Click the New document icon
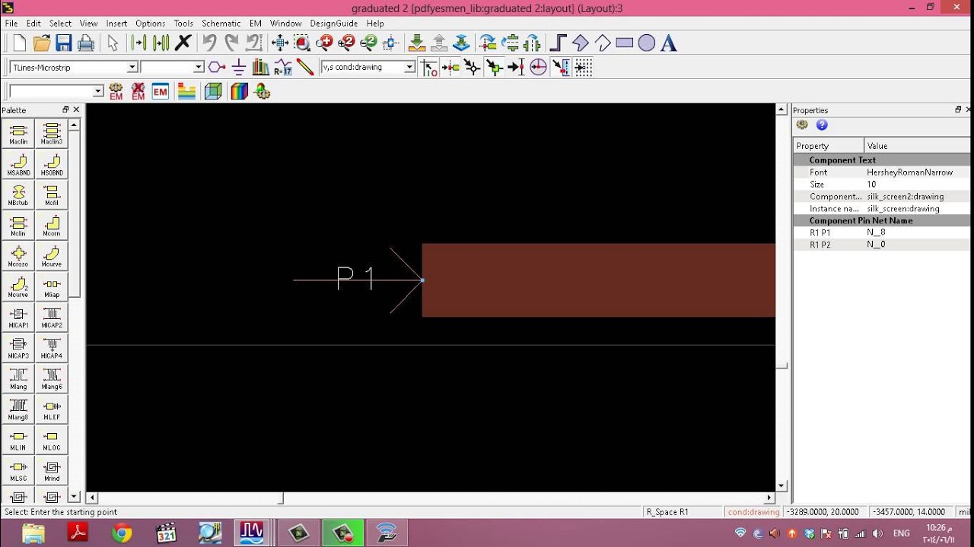Viewport: 974px width, 547px height. pyautogui.click(x=19, y=43)
